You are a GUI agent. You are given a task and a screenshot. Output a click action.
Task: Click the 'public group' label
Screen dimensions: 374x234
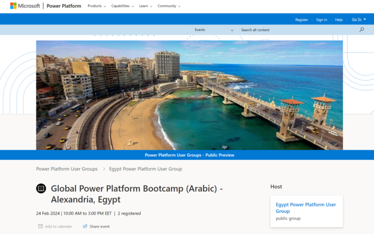288,219
